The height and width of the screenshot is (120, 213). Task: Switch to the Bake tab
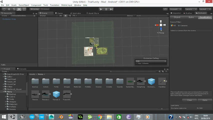pos(191,17)
